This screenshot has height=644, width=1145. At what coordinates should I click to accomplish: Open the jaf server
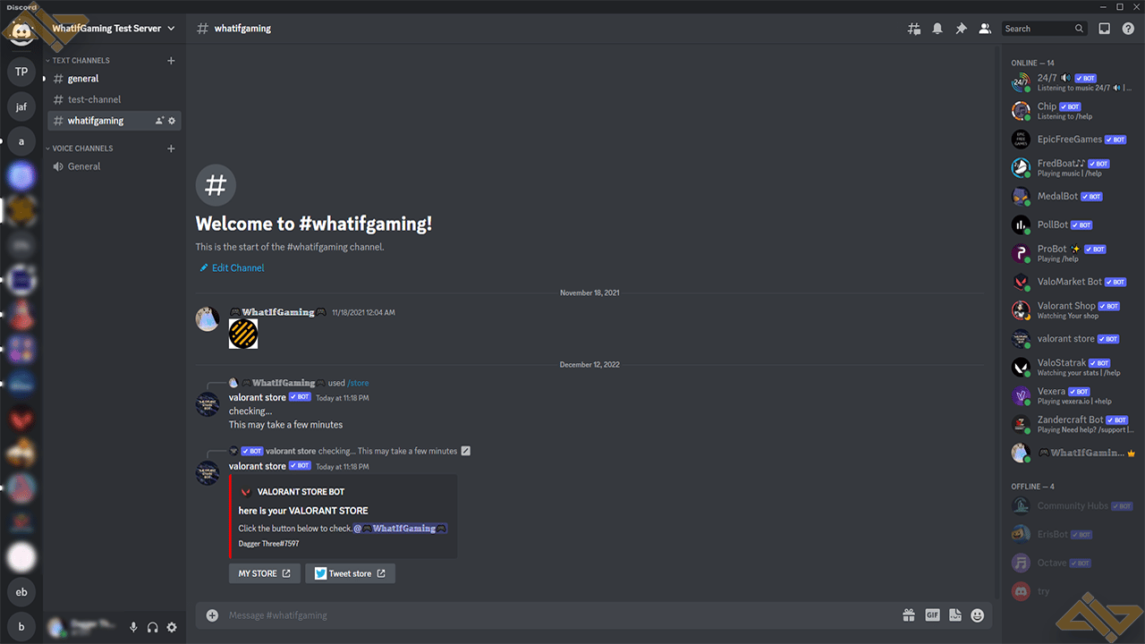pyautogui.click(x=21, y=106)
